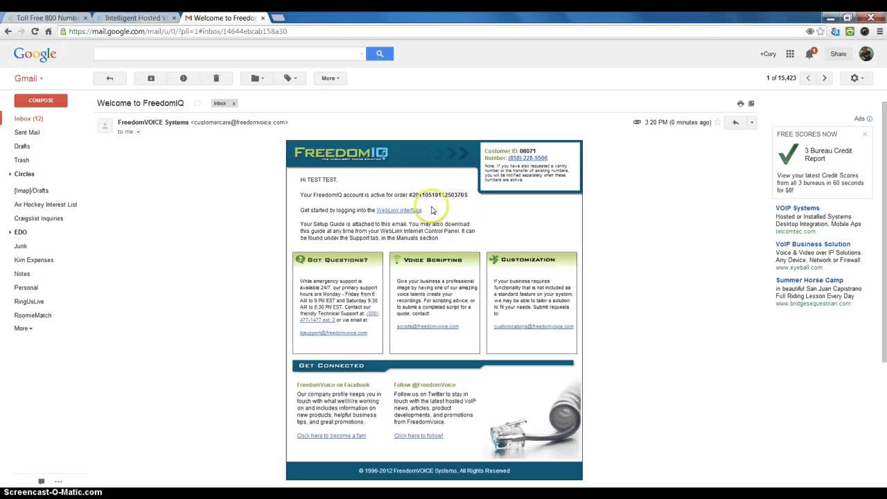This screenshot has width=887, height=499.
Task: Close the Free Scores Now ad
Action: [x=865, y=134]
